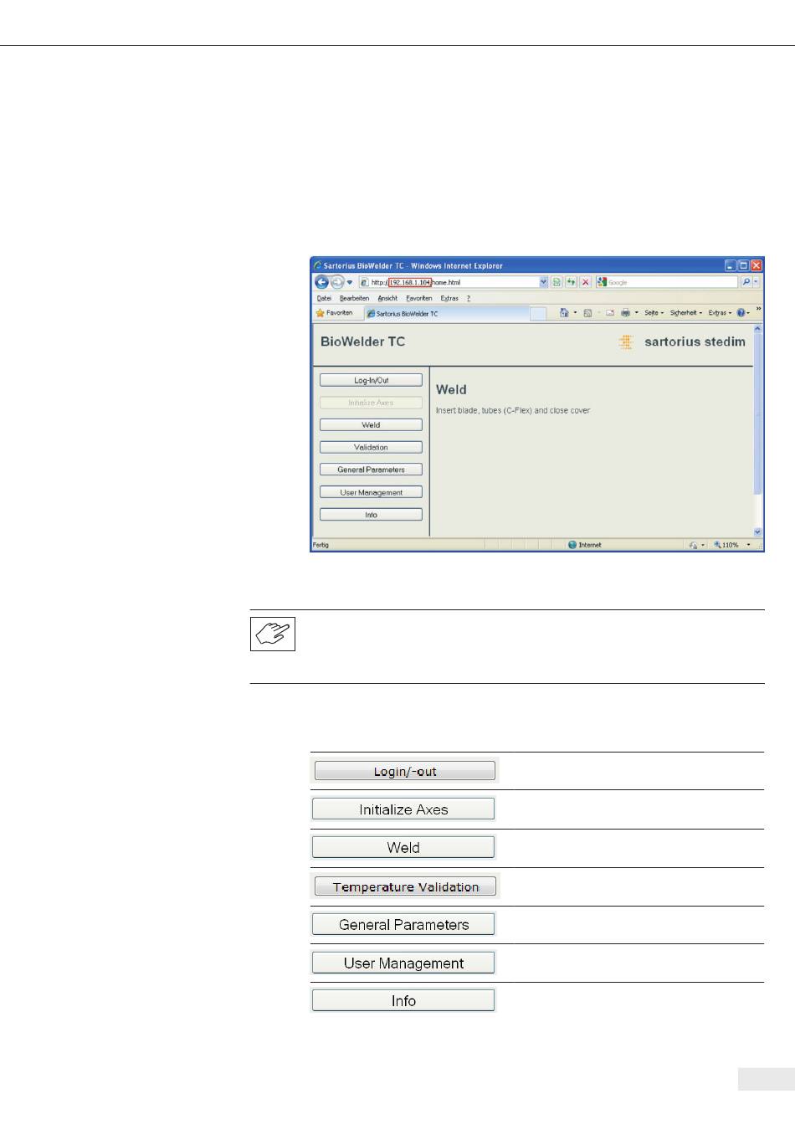Click the Weld button in the browser page

click(371, 425)
